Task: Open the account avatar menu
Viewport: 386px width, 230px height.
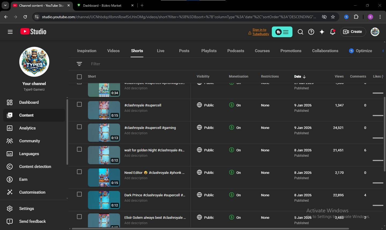Action: click(375, 32)
